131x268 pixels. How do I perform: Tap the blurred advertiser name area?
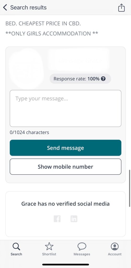[78, 60]
